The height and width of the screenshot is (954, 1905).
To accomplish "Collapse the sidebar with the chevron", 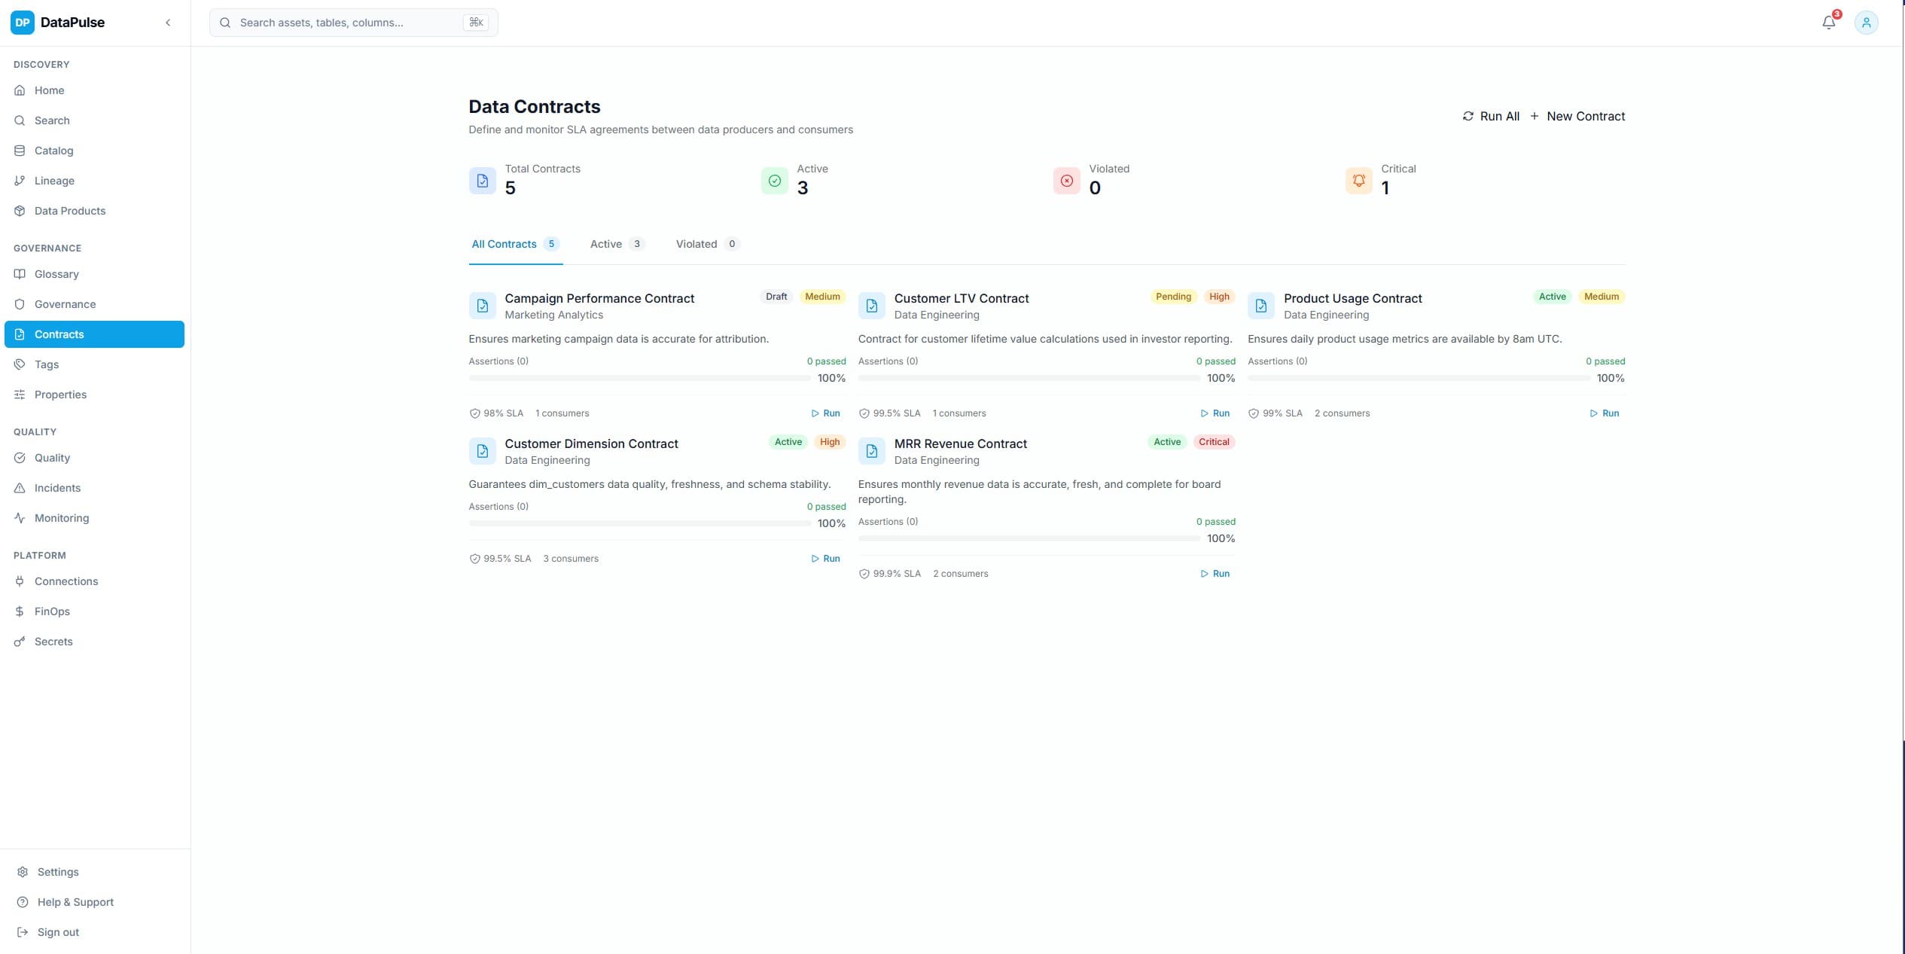I will coord(168,23).
